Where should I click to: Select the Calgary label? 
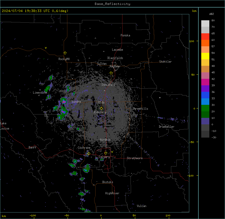coord(104,157)
